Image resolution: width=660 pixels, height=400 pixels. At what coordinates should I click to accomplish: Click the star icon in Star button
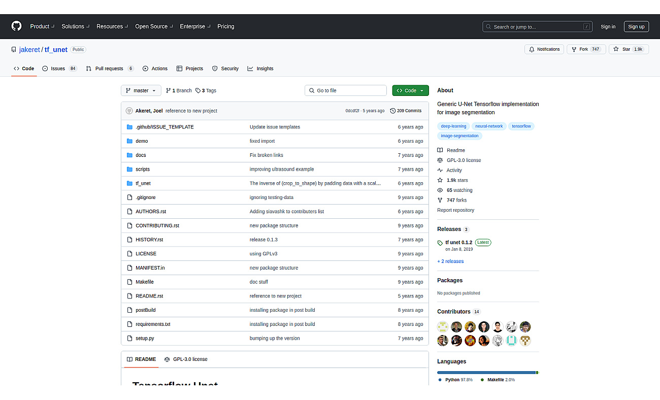616,49
